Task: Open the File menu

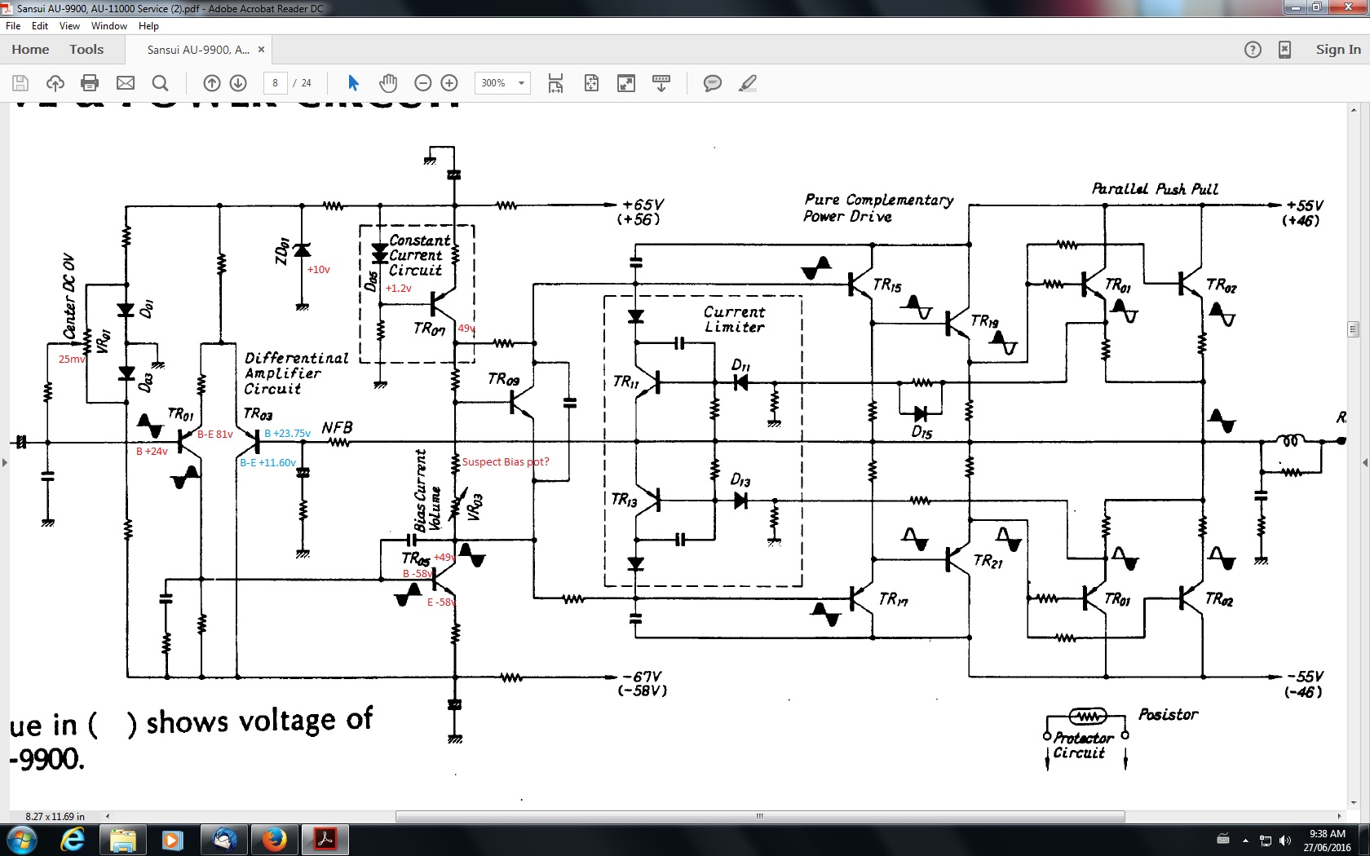Action: point(13,26)
